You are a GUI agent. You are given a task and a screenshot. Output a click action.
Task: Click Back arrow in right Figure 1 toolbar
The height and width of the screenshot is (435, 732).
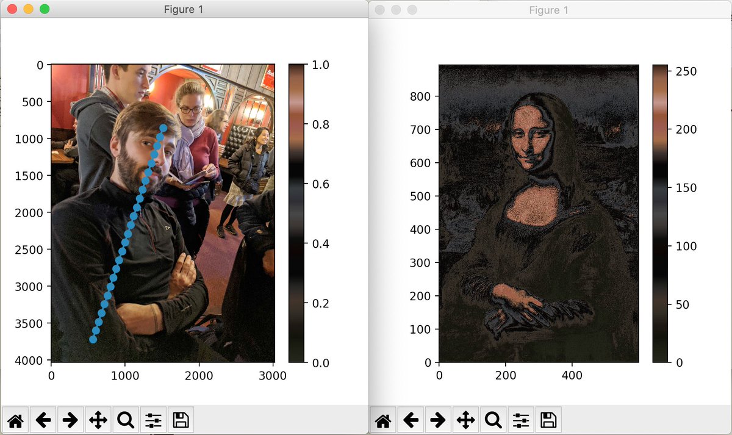(x=411, y=420)
